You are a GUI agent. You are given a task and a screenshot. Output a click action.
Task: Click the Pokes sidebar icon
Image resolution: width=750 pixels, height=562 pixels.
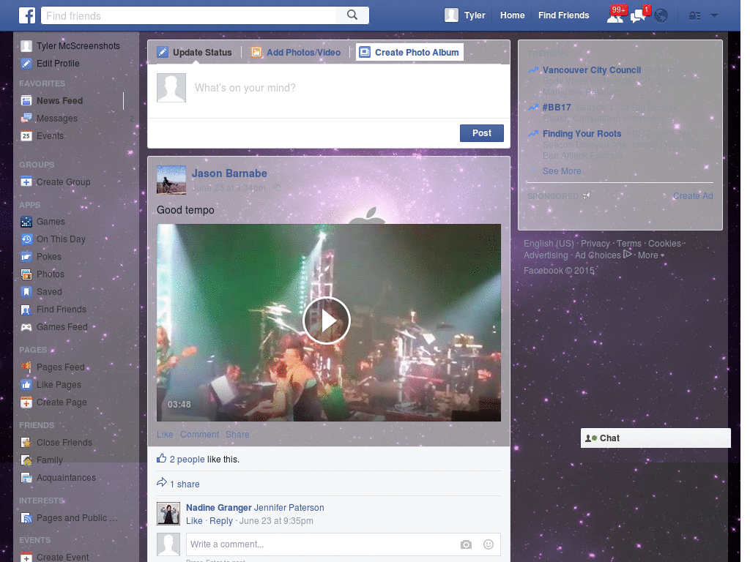(x=26, y=257)
